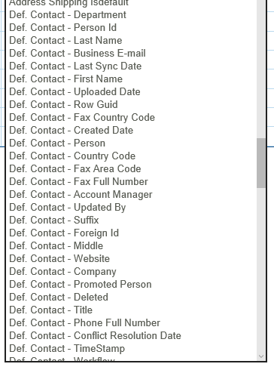
Task: Select Def. Contact - Business E-mail
Action: coord(131,54)
